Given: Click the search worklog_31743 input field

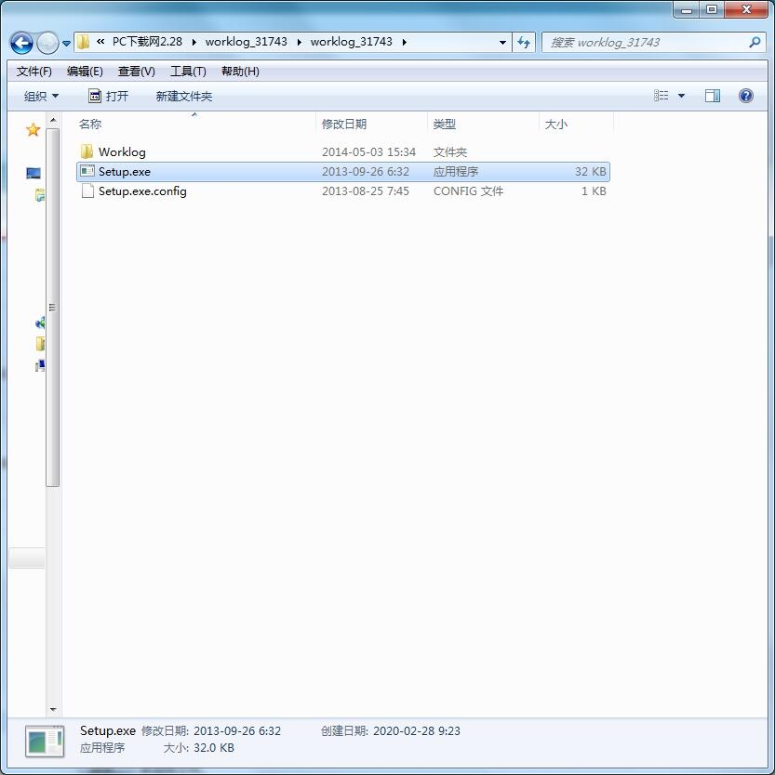Looking at the screenshot, I should [648, 43].
